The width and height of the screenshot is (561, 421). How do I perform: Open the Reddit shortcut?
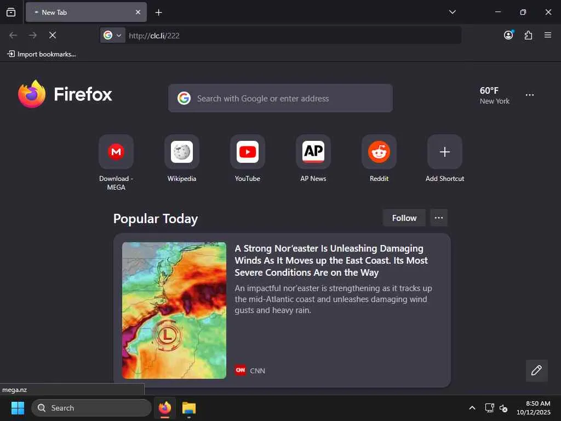379,159
